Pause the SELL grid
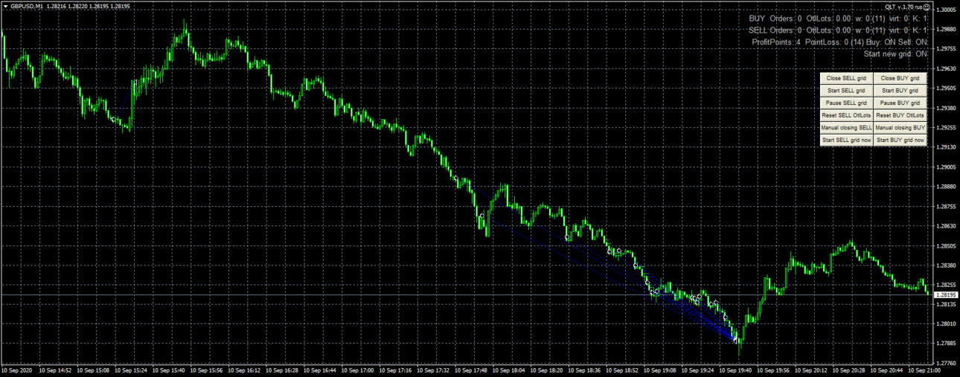 click(x=846, y=103)
